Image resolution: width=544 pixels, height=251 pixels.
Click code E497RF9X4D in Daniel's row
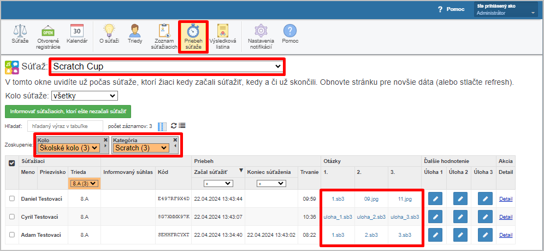[174, 199]
